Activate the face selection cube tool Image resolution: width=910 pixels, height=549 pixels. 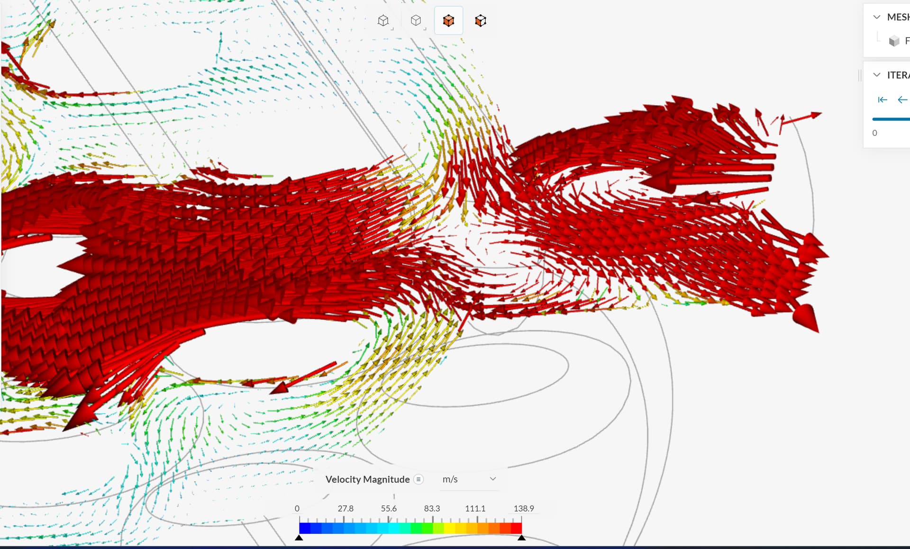(481, 21)
